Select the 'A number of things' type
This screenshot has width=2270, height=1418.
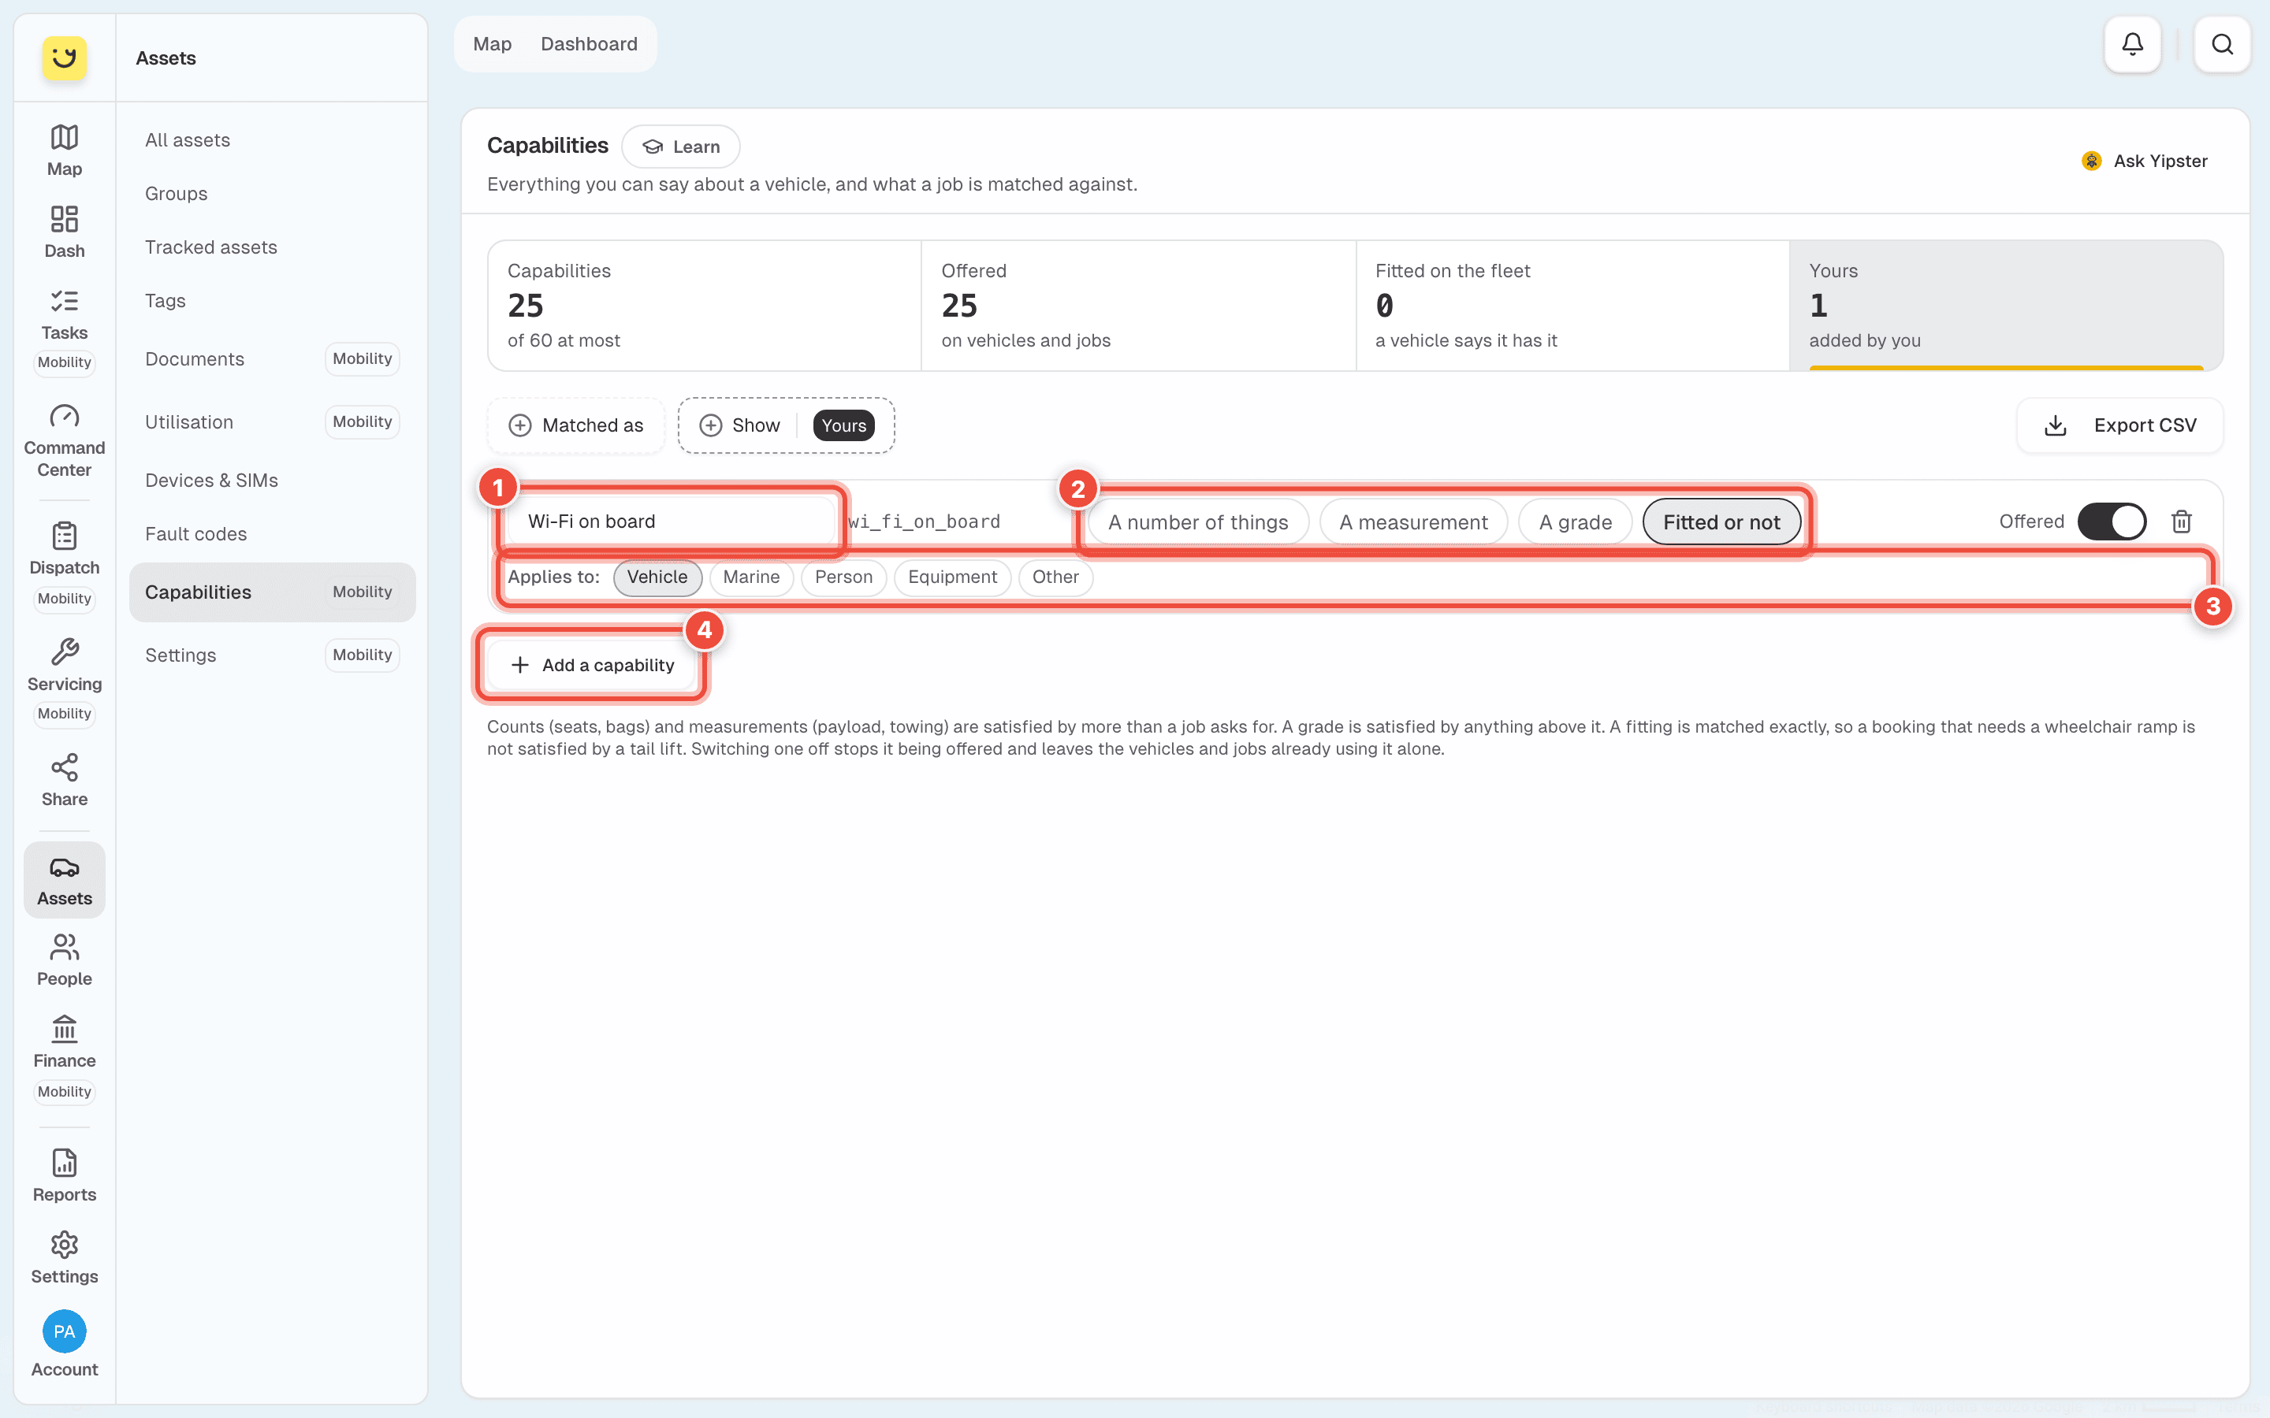click(x=1198, y=522)
